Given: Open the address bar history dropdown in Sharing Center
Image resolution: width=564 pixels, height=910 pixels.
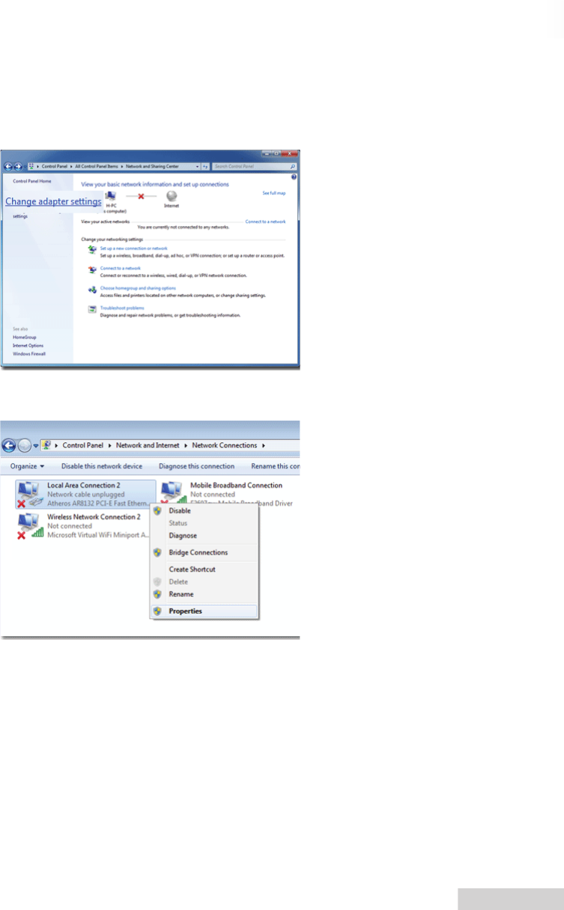Looking at the screenshot, I should [x=198, y=166].
